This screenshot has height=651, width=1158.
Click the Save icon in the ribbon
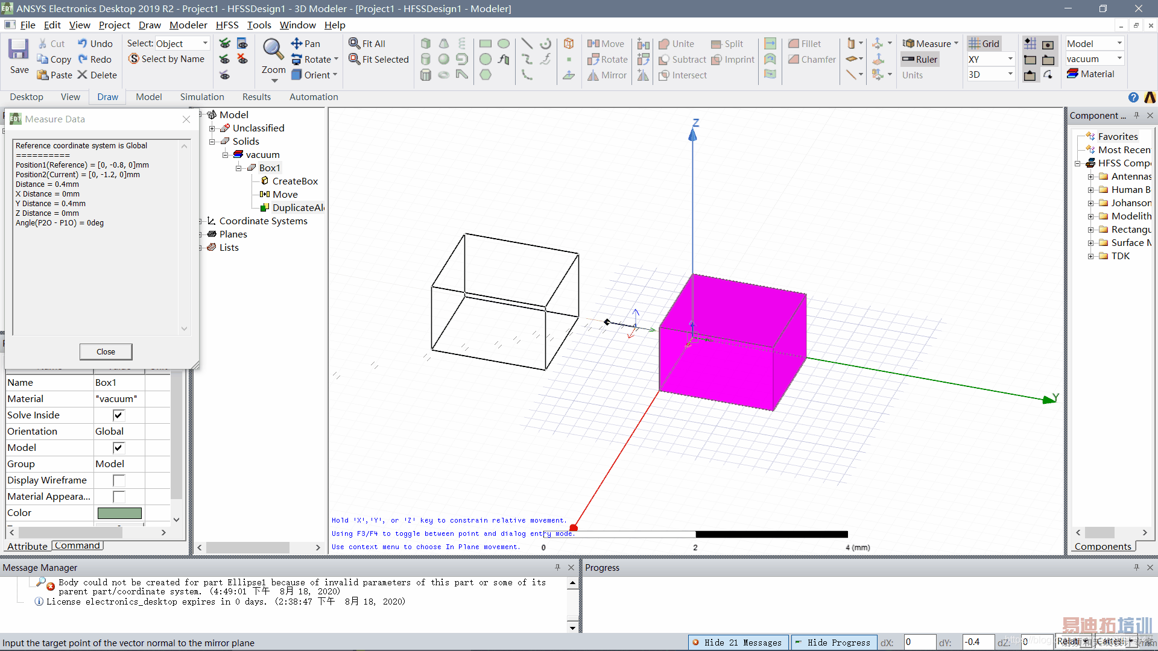(x=19, y=50)
